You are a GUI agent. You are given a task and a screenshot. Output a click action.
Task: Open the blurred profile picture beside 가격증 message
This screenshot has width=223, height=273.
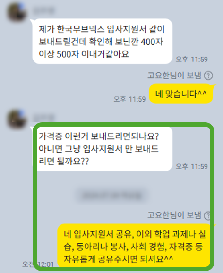(x=17, y=119)
